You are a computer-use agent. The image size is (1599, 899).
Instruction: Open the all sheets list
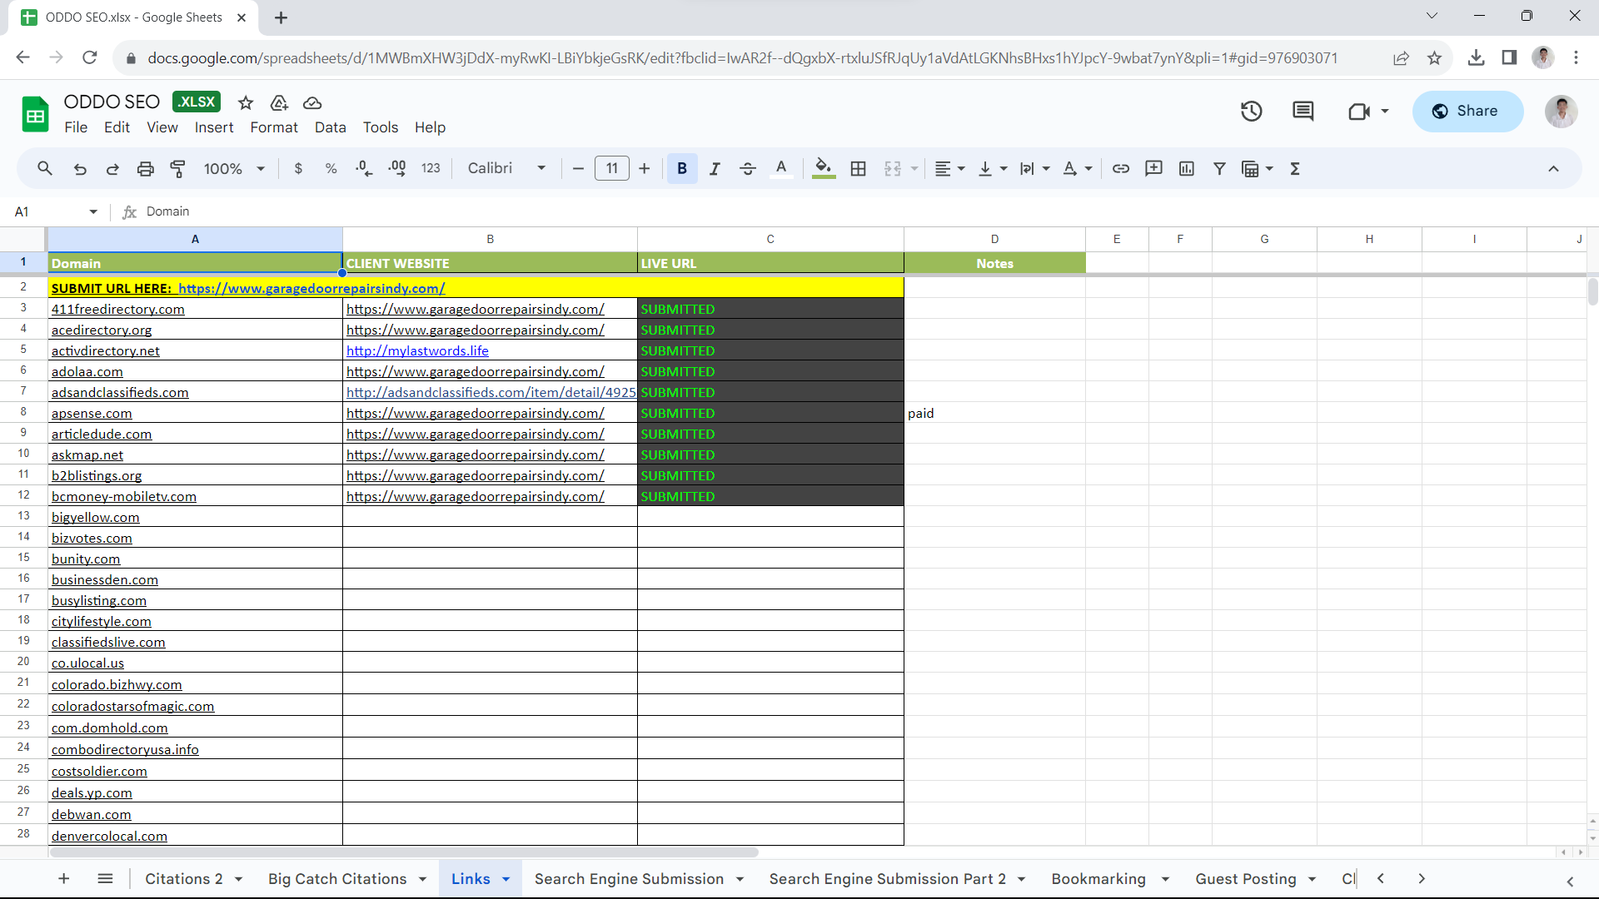[x=105, y=879]
